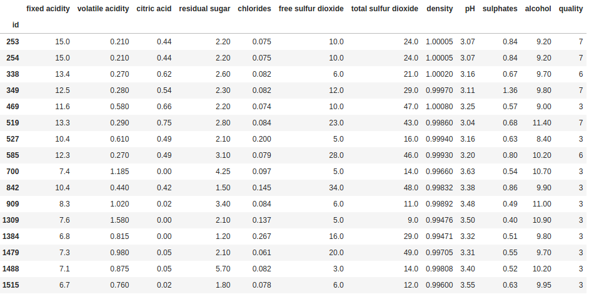Click the 'free sulfur dioxide' header

click(x=311, y=9)
